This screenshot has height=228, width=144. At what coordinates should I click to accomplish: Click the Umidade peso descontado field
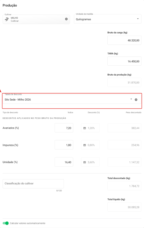point(124,162)
